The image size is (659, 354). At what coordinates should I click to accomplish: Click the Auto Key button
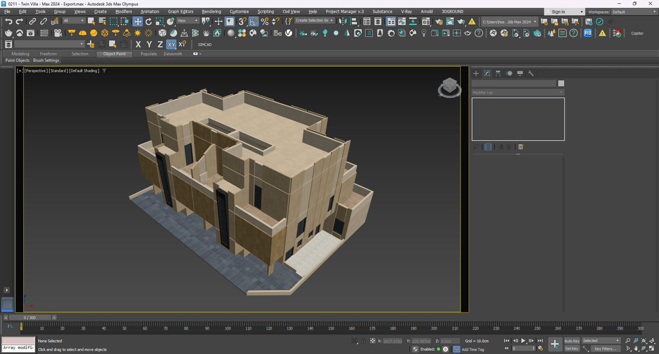[x=572, y=341]
